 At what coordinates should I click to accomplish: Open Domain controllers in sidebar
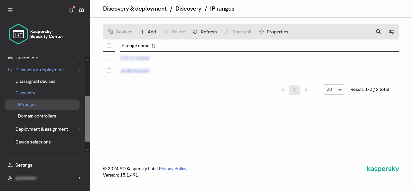click(x=37, y=116)
